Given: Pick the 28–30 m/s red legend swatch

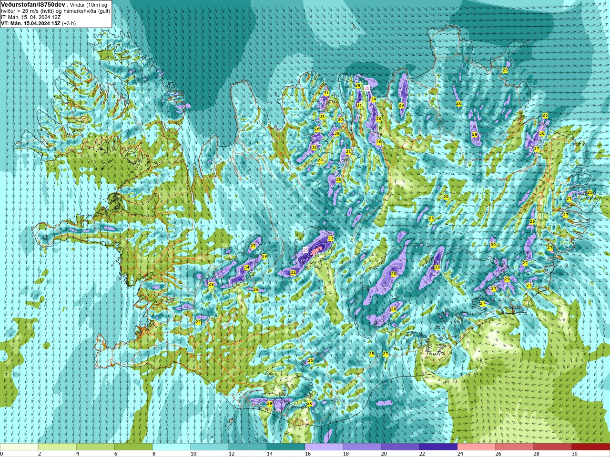Looking at the screenshot, I should (553, 447).
